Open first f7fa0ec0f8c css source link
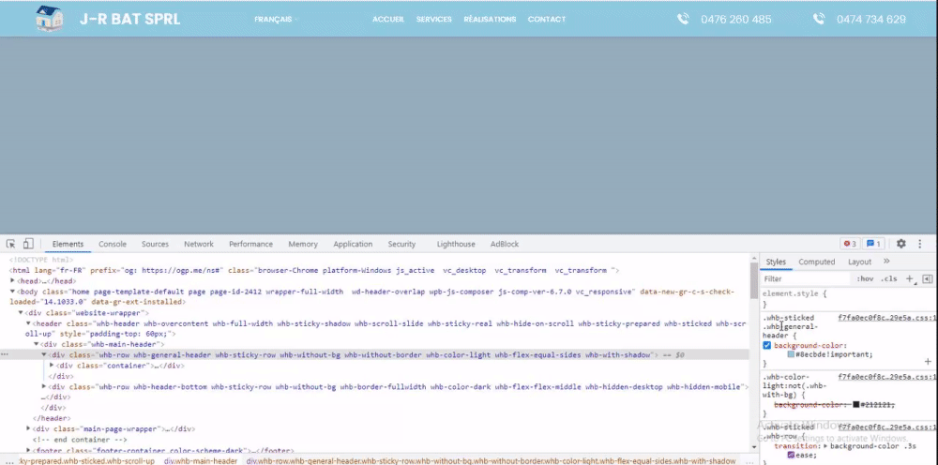Viewport: 938px width, 465px height. [x=886, y=318]
